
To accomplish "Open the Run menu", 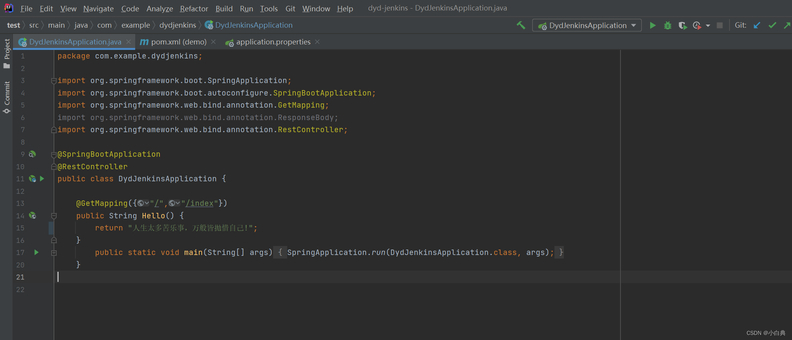I will click(x=247, y=9).
